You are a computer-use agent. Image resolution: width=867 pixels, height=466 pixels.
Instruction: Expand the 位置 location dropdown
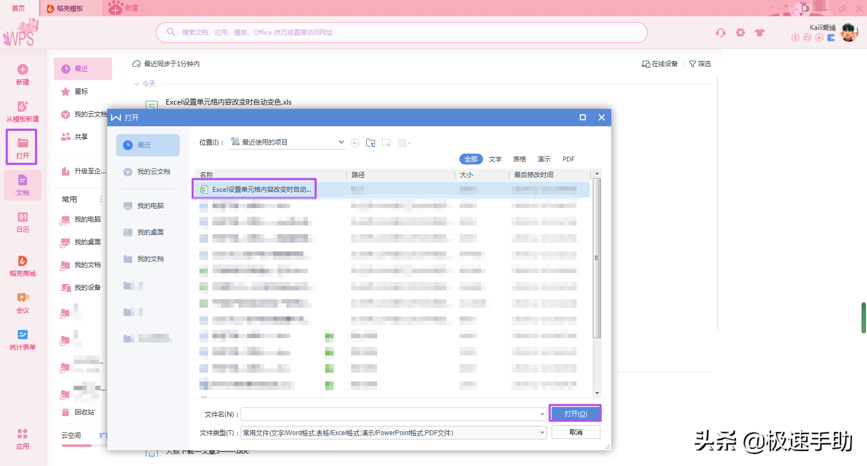(x=341, y=143)
